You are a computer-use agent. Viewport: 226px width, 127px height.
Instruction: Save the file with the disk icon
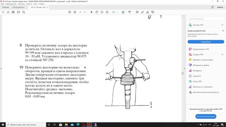point(3,12)
